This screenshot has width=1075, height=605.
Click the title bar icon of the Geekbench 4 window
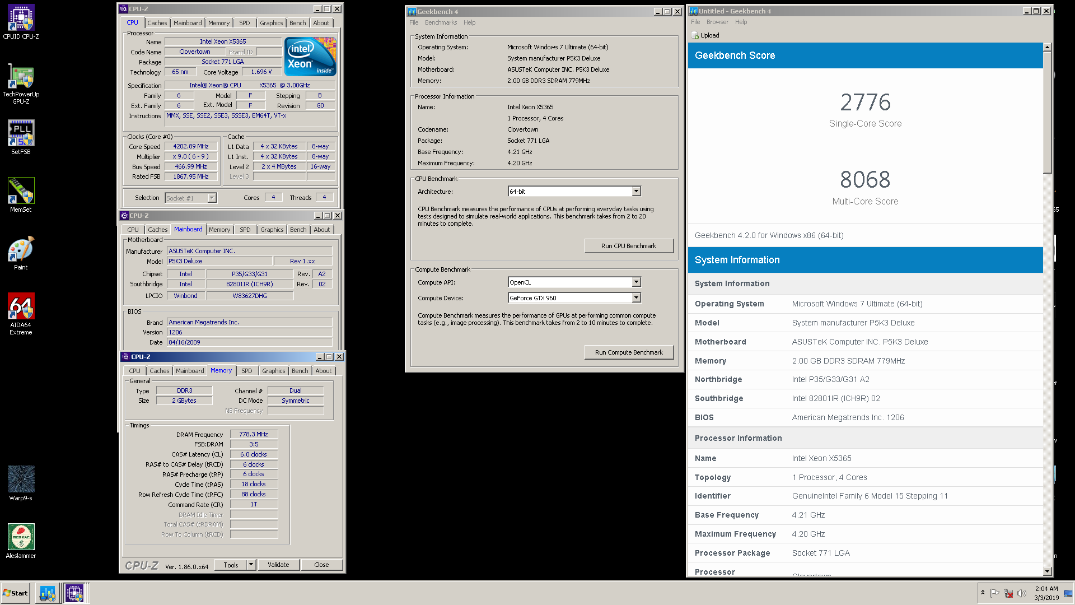412,11
